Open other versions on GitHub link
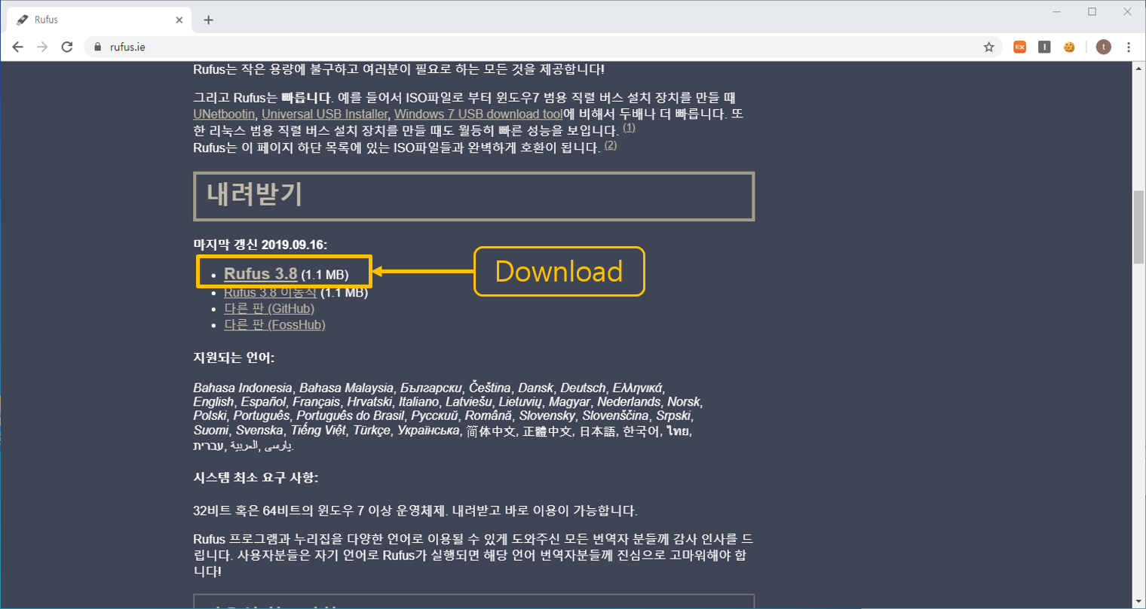Screen dimensions: 1146x609 click(x=269, y=309)
